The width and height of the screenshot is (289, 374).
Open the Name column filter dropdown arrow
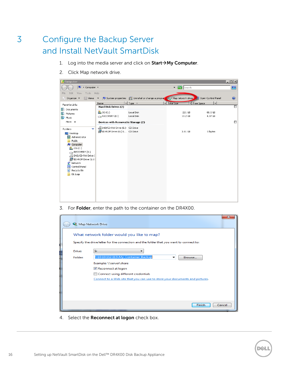click(126, 103)
